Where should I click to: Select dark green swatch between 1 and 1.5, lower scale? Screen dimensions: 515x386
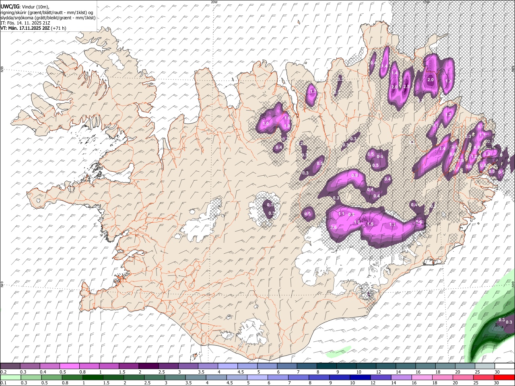92,377
